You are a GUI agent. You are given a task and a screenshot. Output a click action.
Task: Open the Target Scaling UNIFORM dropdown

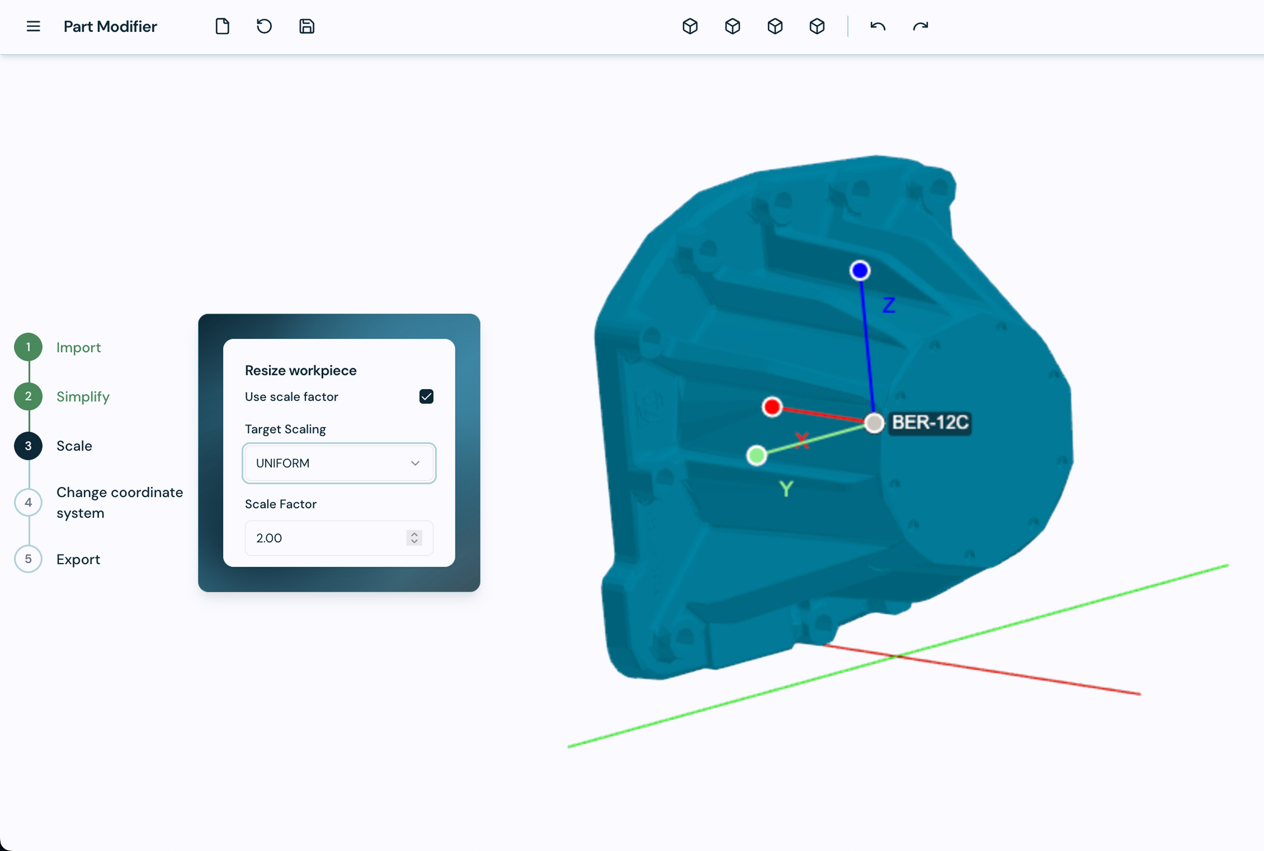pyautogui.click(x=339, y=463)
